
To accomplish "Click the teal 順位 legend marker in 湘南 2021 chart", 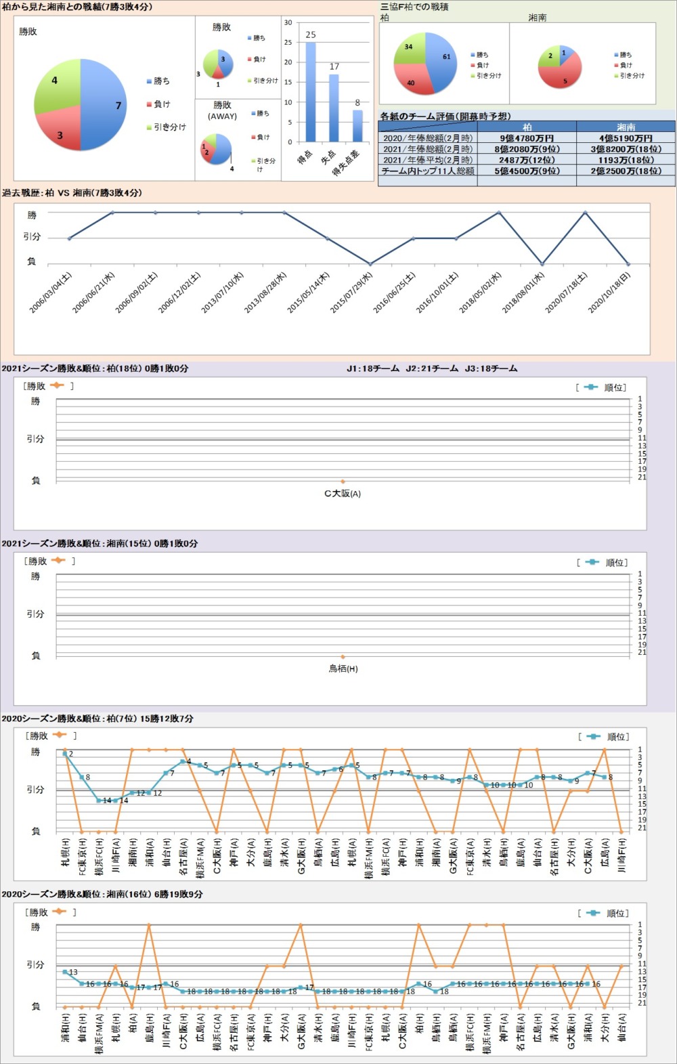I will [x=592, y=562].
